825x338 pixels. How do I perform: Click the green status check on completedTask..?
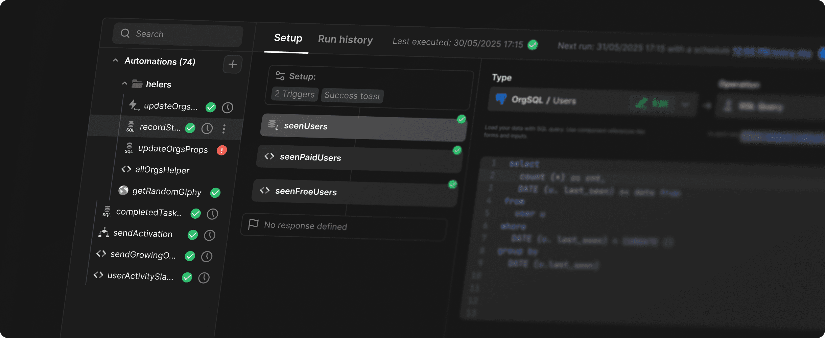[x=196, y=214]
